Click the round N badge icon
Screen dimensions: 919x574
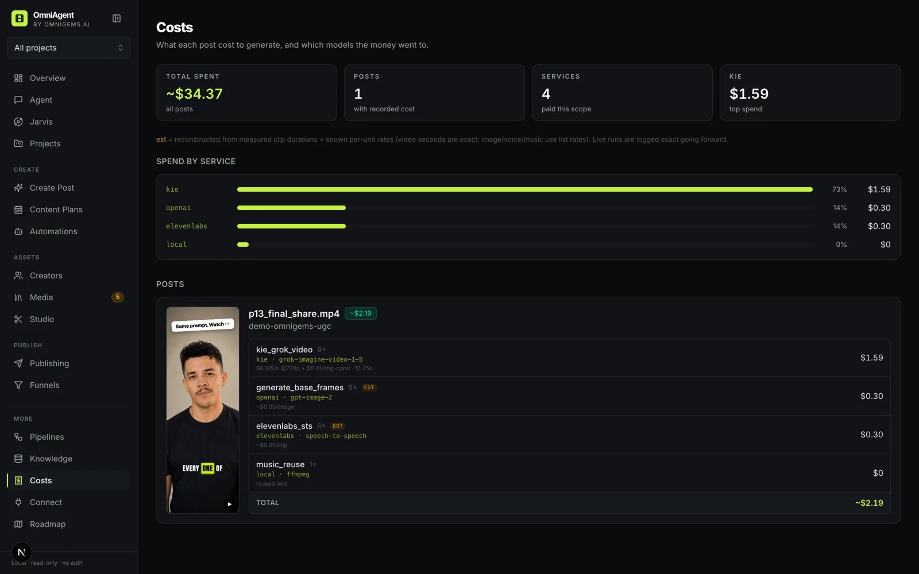pos(21,552)
